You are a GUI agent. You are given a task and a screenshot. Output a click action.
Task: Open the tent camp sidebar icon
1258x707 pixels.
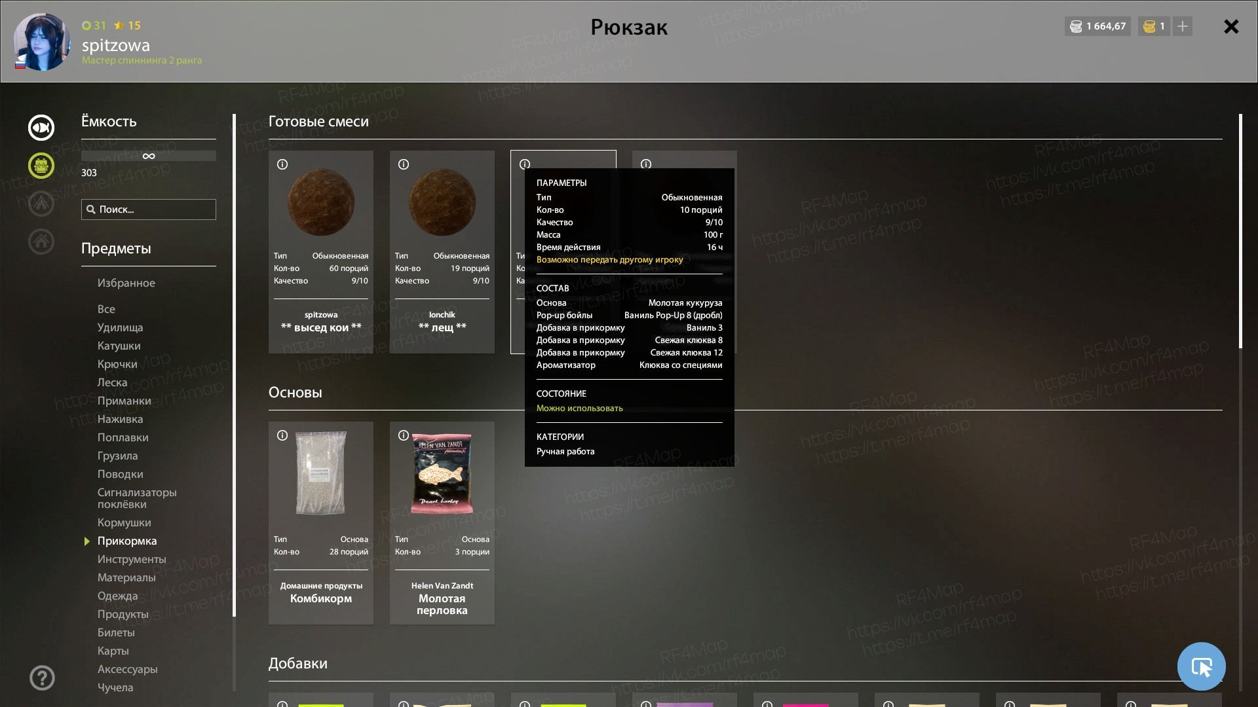click(41, 204)
